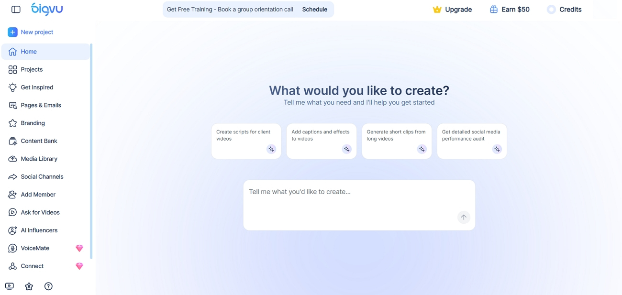Viewport: 622px width, 295px height.
Task: Open Branding section
Action: pyautogui.click(x=45, y=123)
